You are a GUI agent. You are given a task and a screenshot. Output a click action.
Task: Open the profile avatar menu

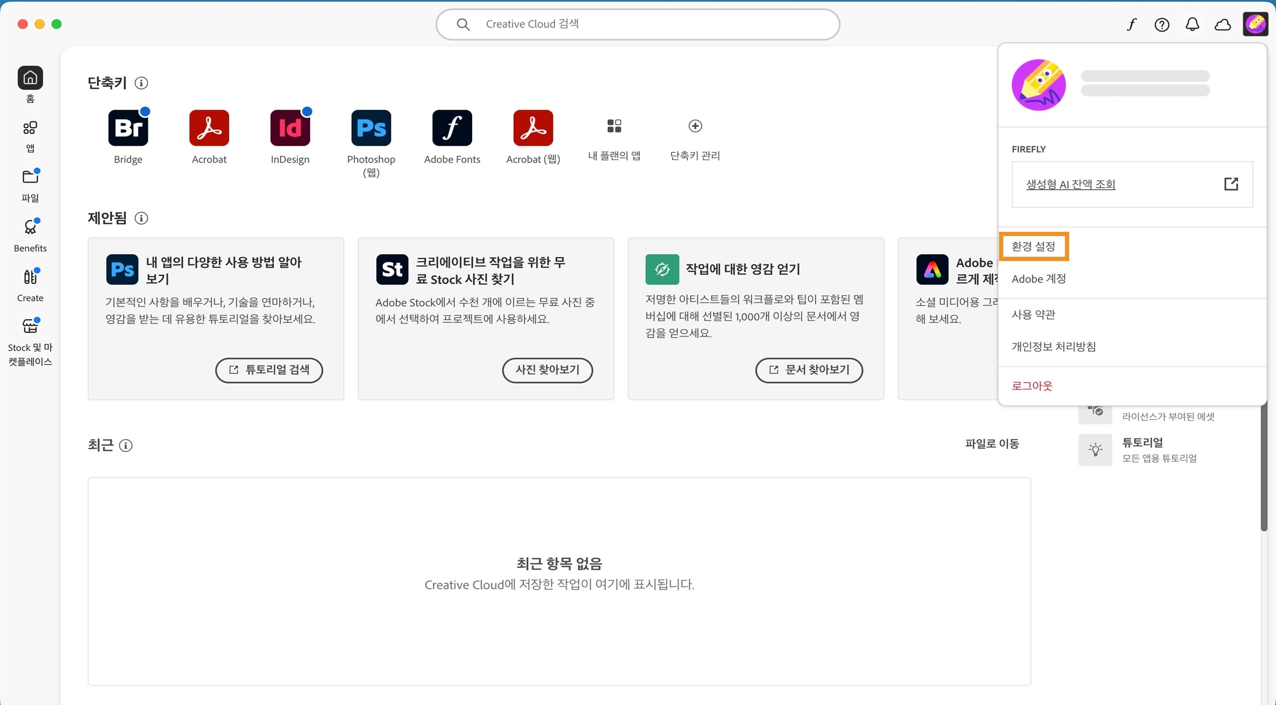1256,23
